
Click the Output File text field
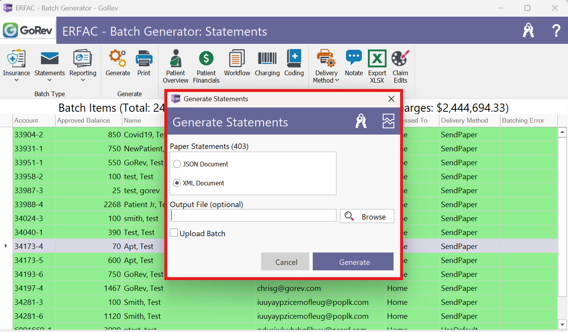point(253,216)
